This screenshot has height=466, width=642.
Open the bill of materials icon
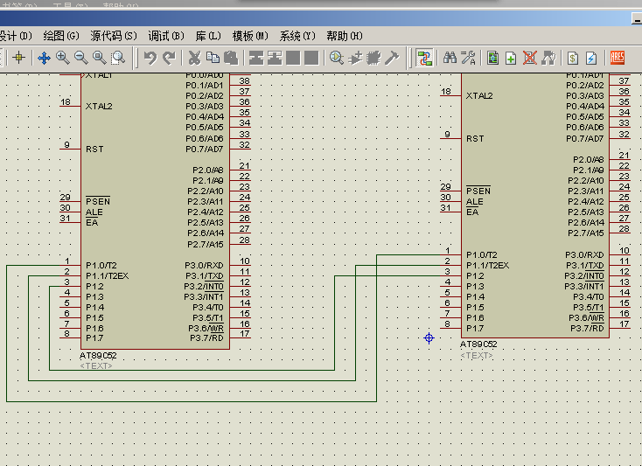click(x=573, y=58)
